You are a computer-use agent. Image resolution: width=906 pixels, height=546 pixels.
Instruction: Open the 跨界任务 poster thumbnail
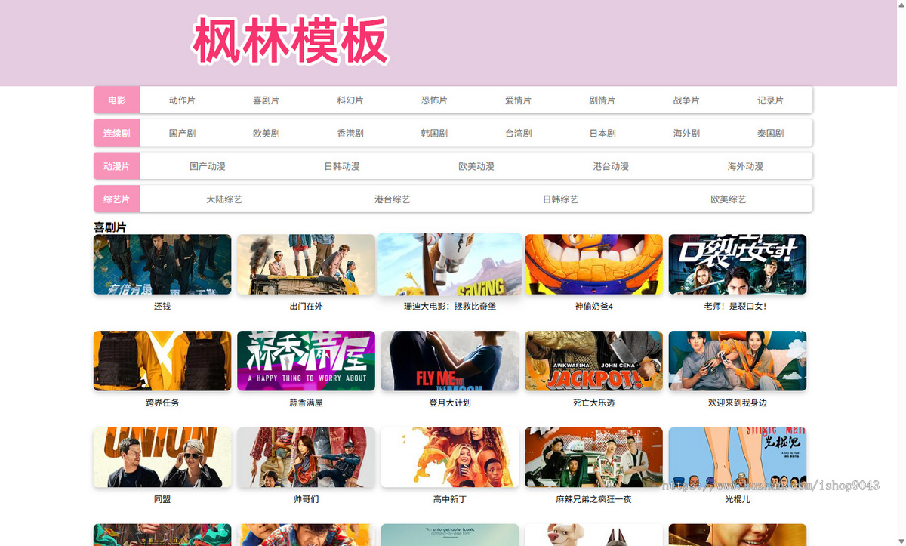pyautogui.click(x=162, y=361)
